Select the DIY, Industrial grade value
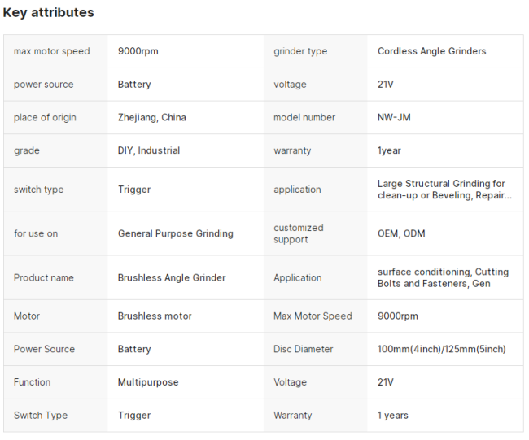This screenshot has width=529, height=440. click(x=149, y=150)
